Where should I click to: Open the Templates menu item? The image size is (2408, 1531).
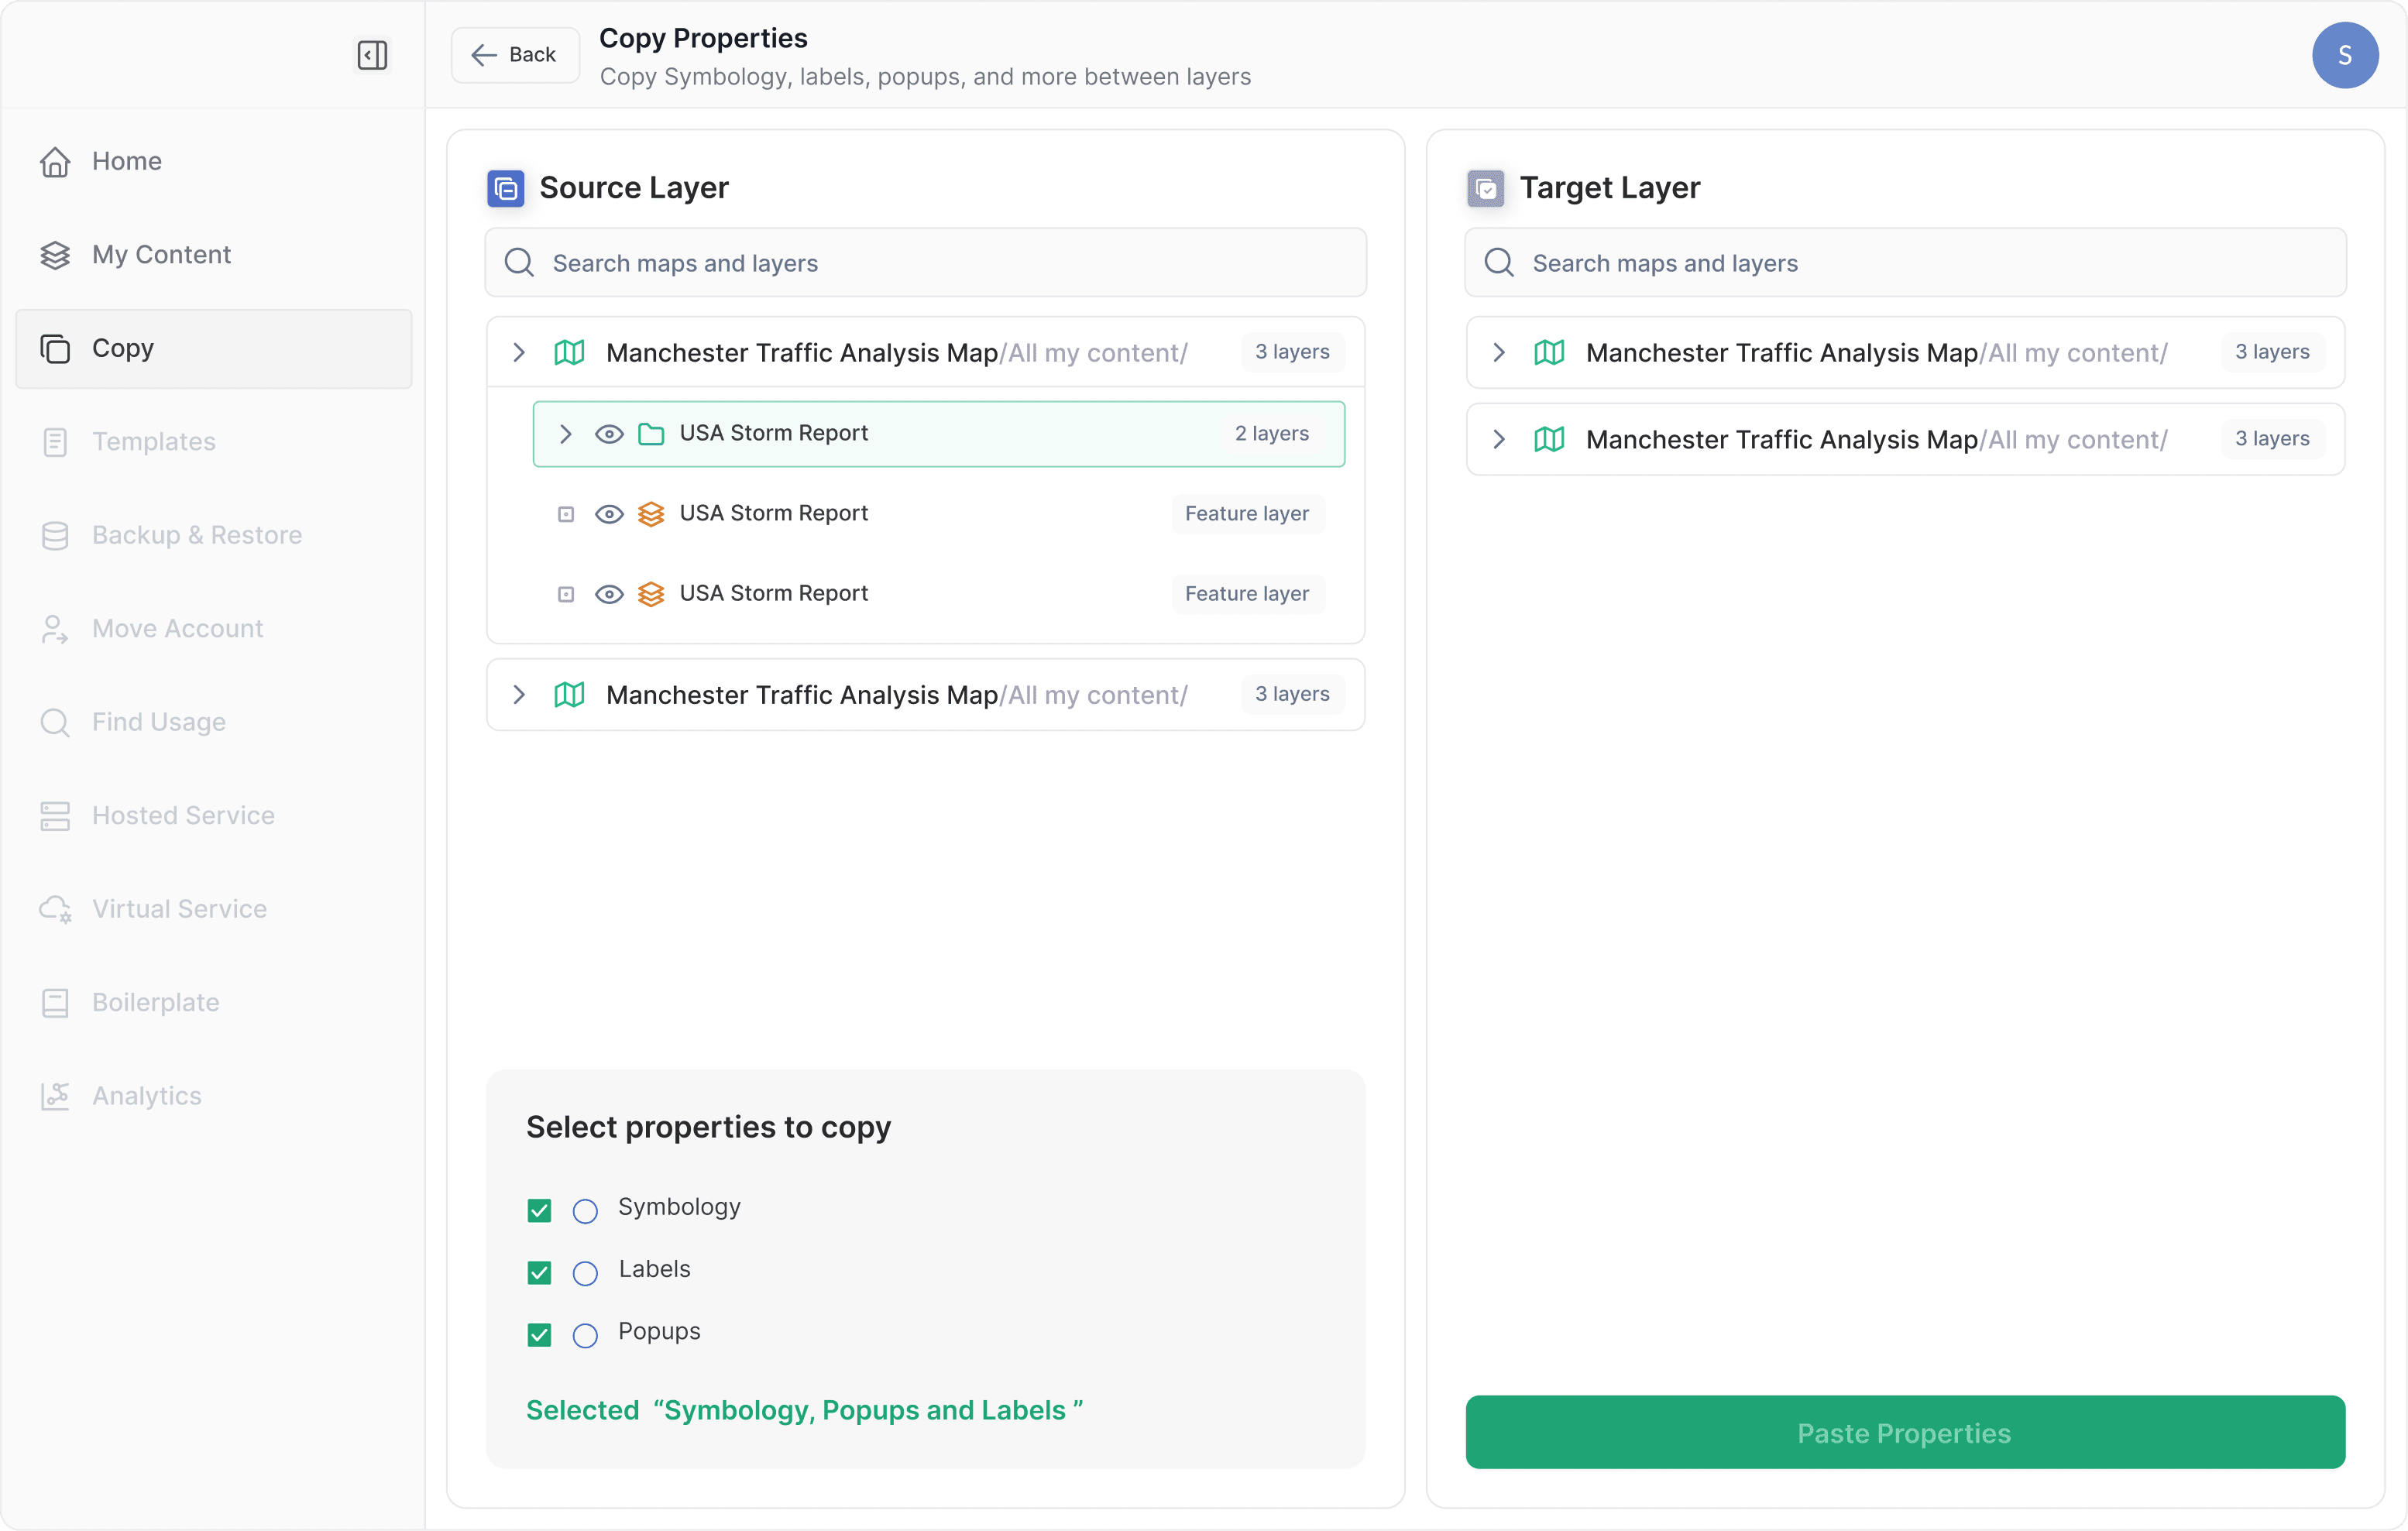tap(153, 442)
